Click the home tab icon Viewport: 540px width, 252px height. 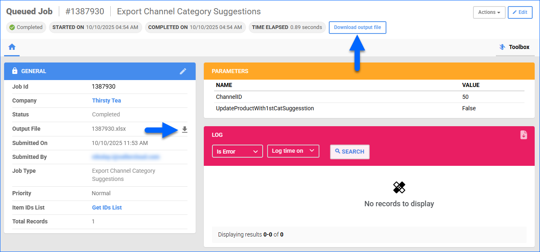[12, 47]
